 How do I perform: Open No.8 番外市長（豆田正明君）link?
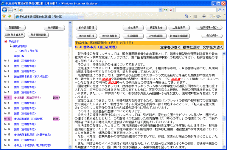tap(28, 98)
